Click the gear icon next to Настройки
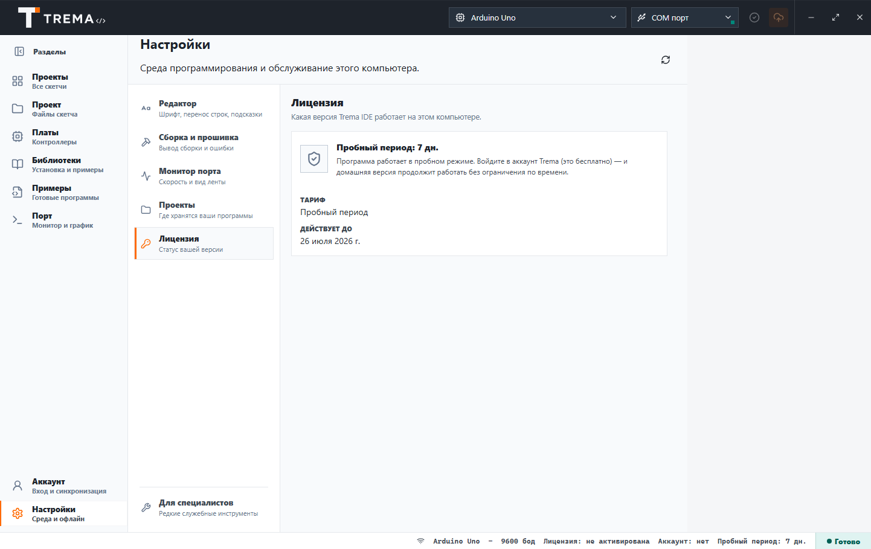This screenshot has width=871, height=549. point(18,513)
